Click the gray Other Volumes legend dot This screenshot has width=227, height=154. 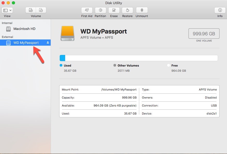pos(115,65)
